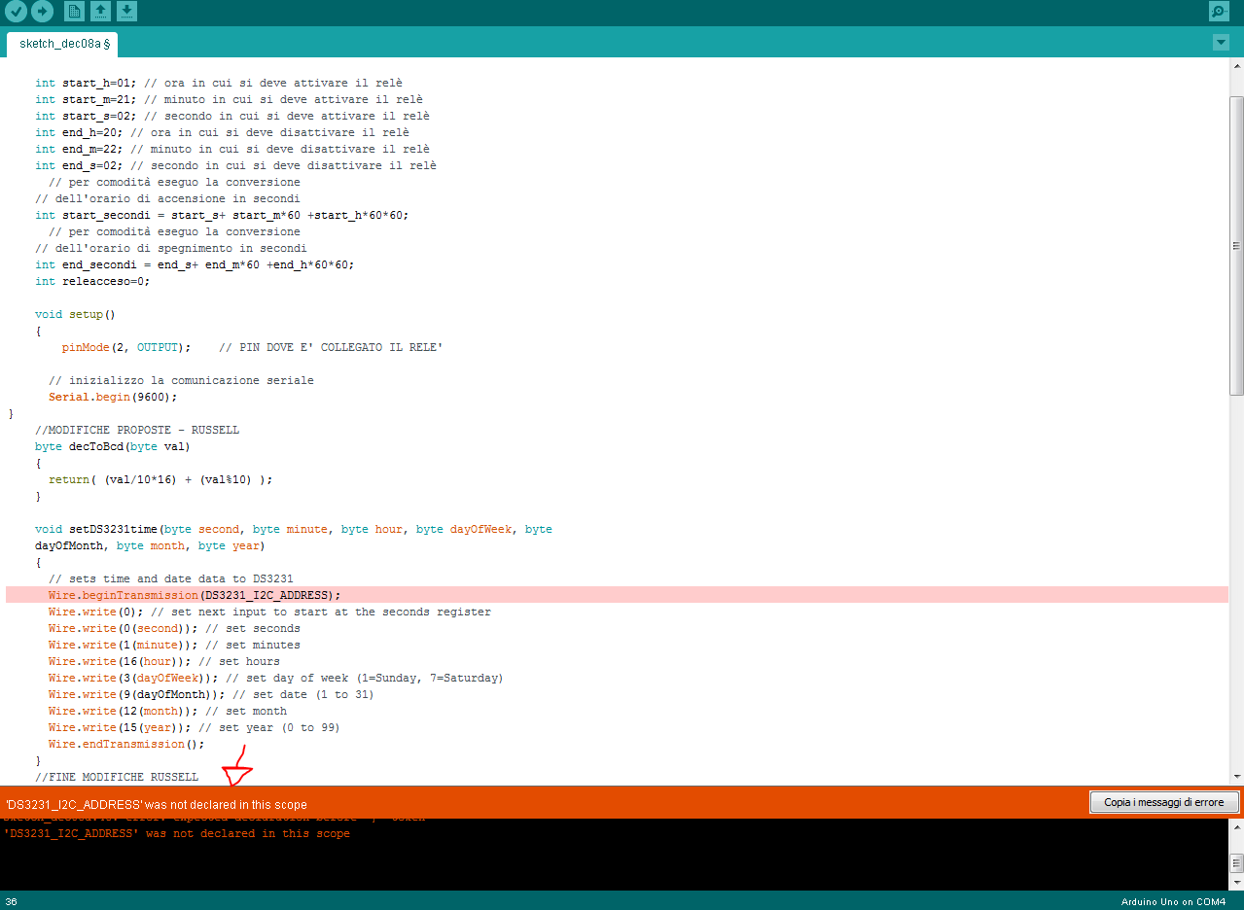Click the Arduino Uno on COM4 status label

pyautogui.click(x=1173, y=901)
